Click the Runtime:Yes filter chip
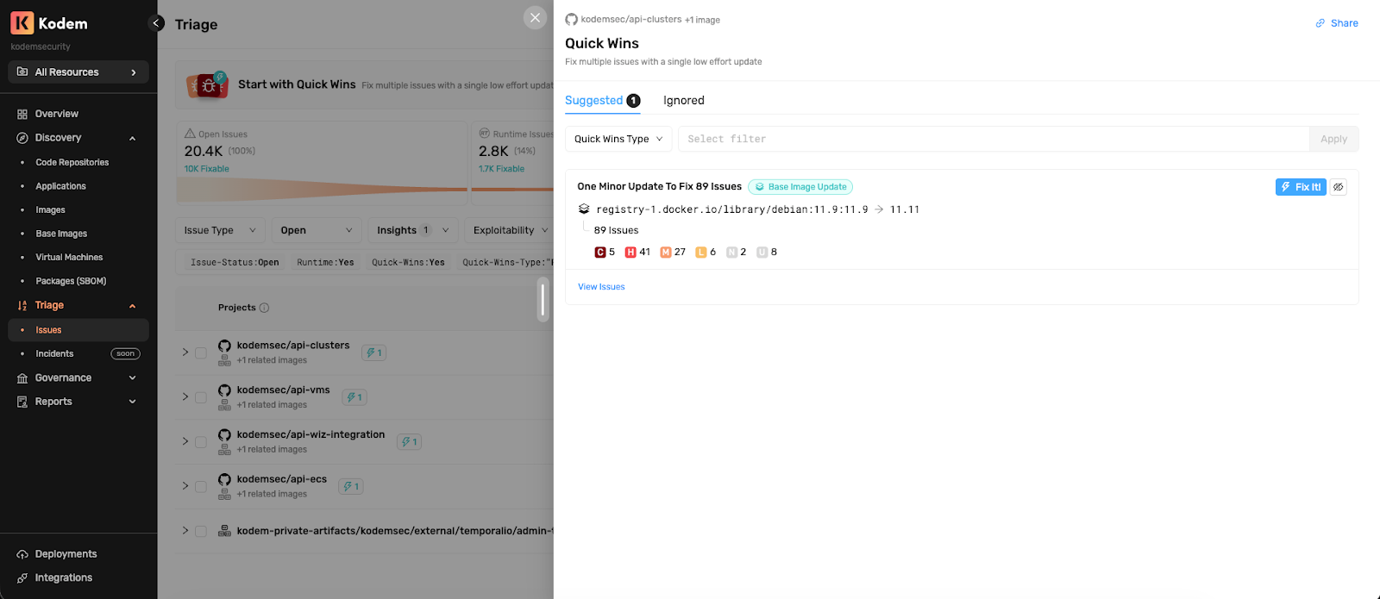 click(x=325, y=263)
